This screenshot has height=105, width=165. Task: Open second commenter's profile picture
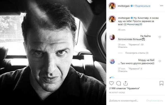coord(111,62)
